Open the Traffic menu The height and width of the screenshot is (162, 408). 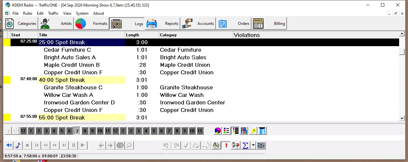click(53, 13)
